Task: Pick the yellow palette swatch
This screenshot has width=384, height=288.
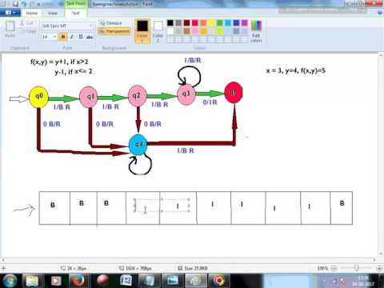Action: [x=211, y=23]
